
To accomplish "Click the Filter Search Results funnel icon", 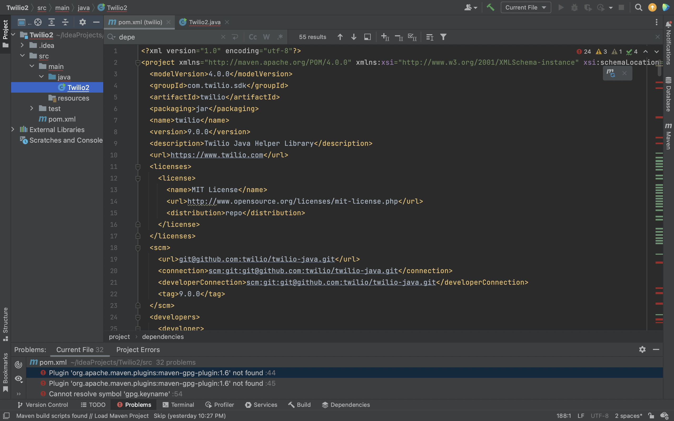I will click(x=443, y=37).
